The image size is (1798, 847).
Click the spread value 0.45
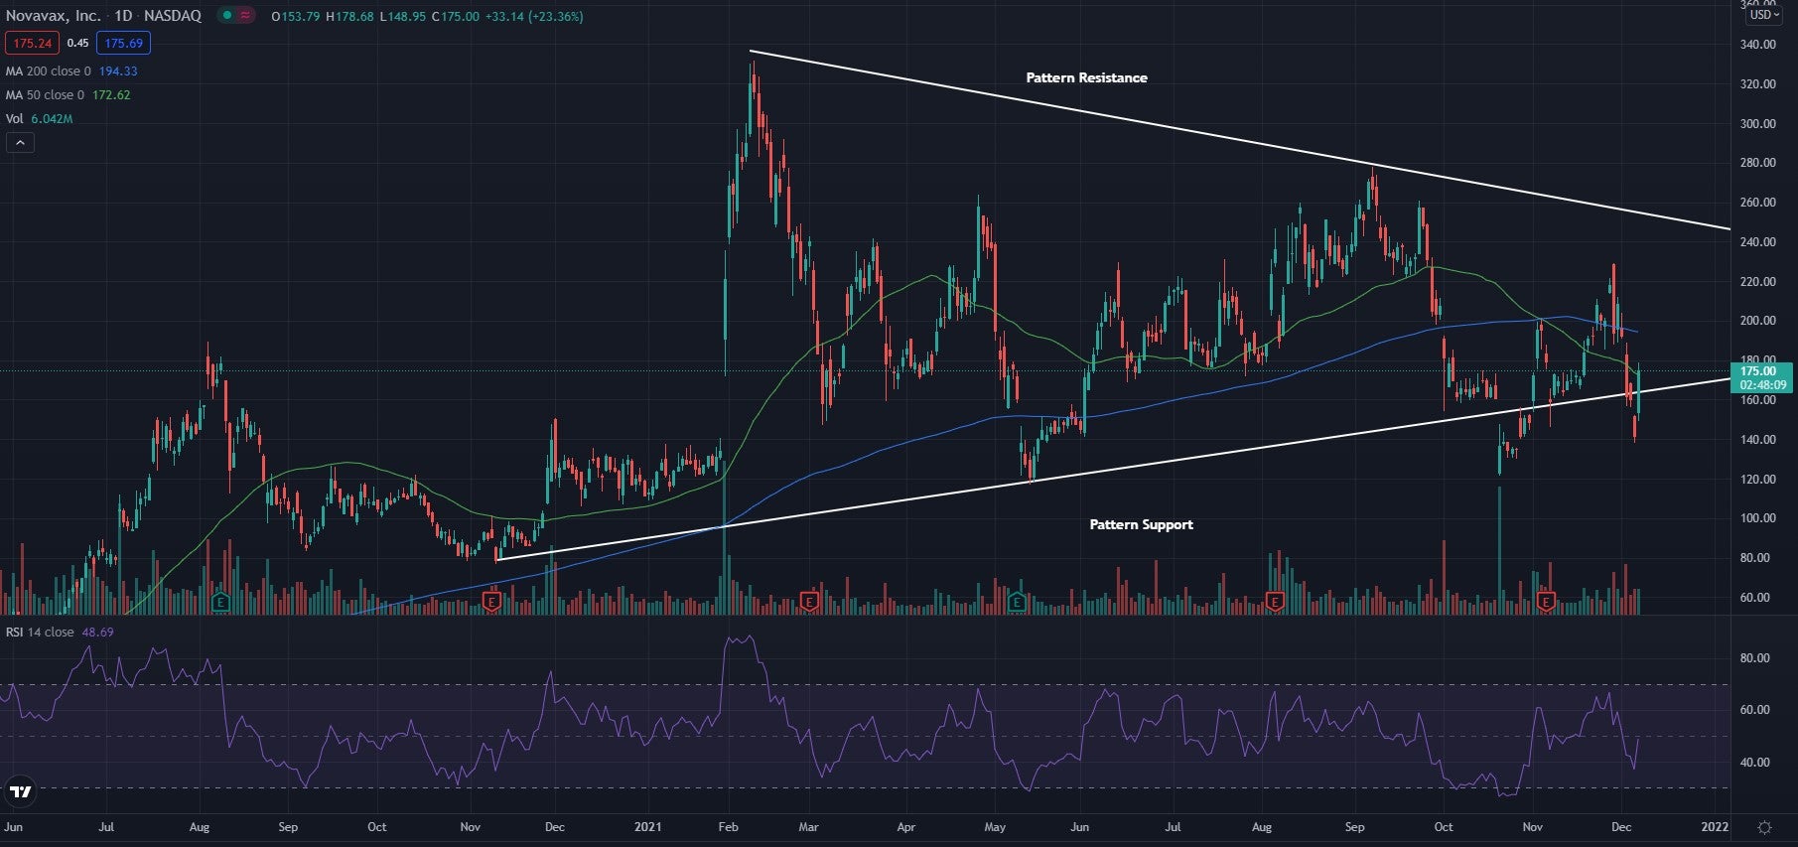tap(78, 43)
